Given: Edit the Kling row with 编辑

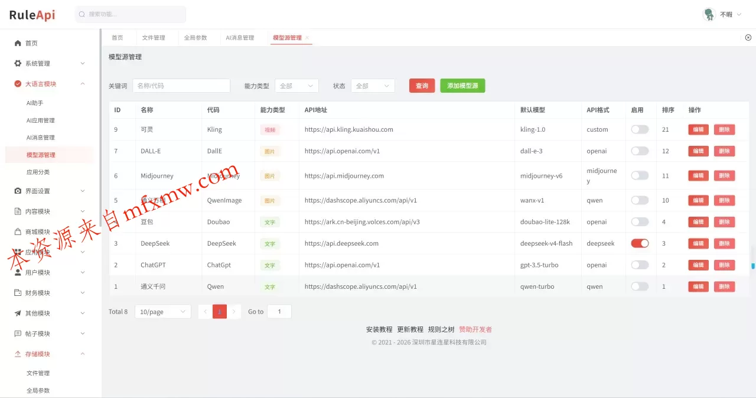Looking at the screenshot, I should [698, 129].
